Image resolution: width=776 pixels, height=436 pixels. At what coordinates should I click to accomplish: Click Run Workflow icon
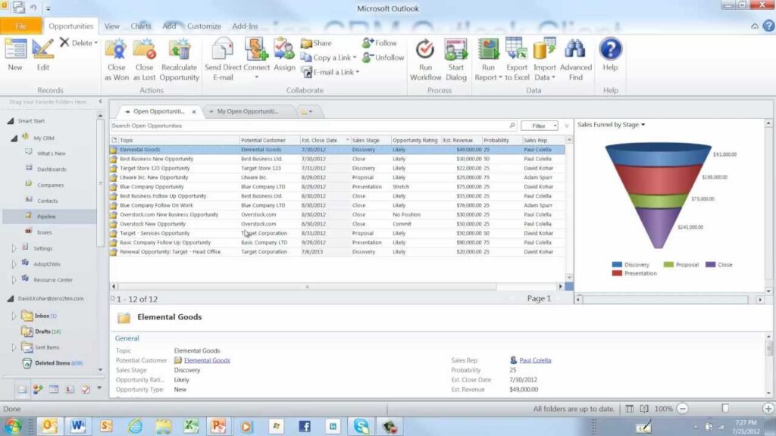(424, 49)
